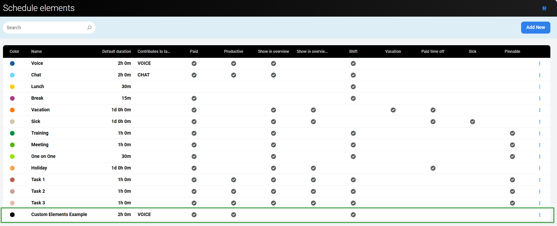The height and width of the screenshot is (226, 557).
Task: Click the Add New button
Action: click(535, 28)
